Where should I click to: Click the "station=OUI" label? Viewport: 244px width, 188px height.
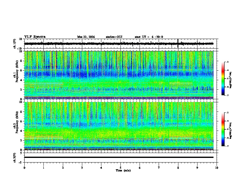coord(114,37)
